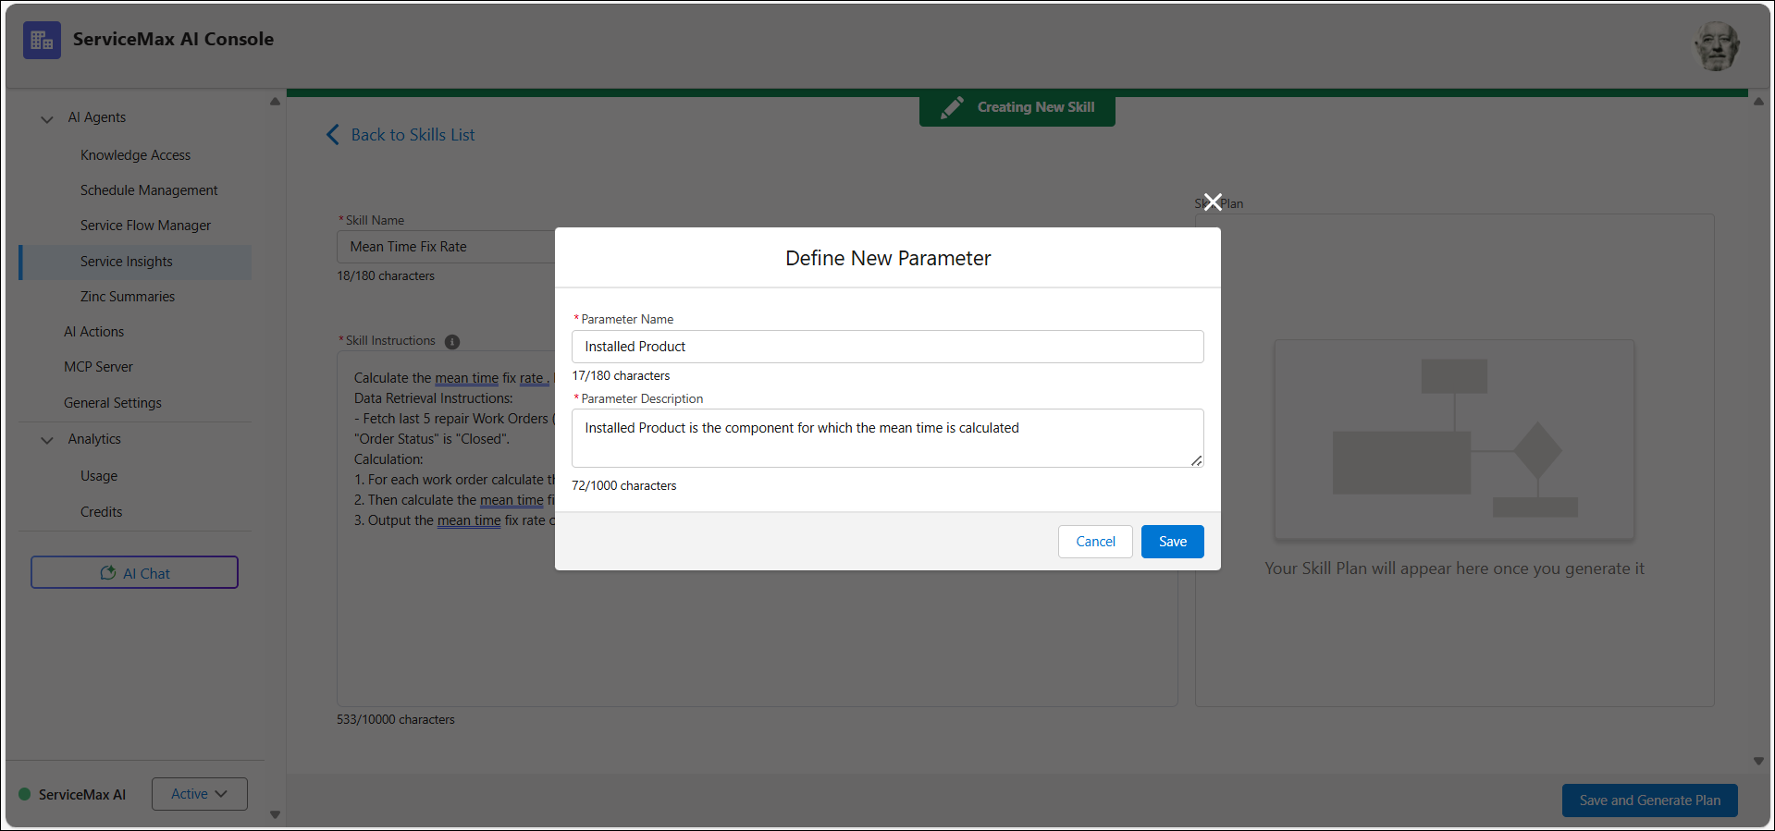
Task: Click the "533/10000 characters" counter text
Action: (x=396, y=720)
